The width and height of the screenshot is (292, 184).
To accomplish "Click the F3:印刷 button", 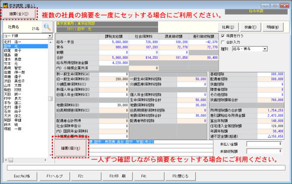I will click(117, 176).
